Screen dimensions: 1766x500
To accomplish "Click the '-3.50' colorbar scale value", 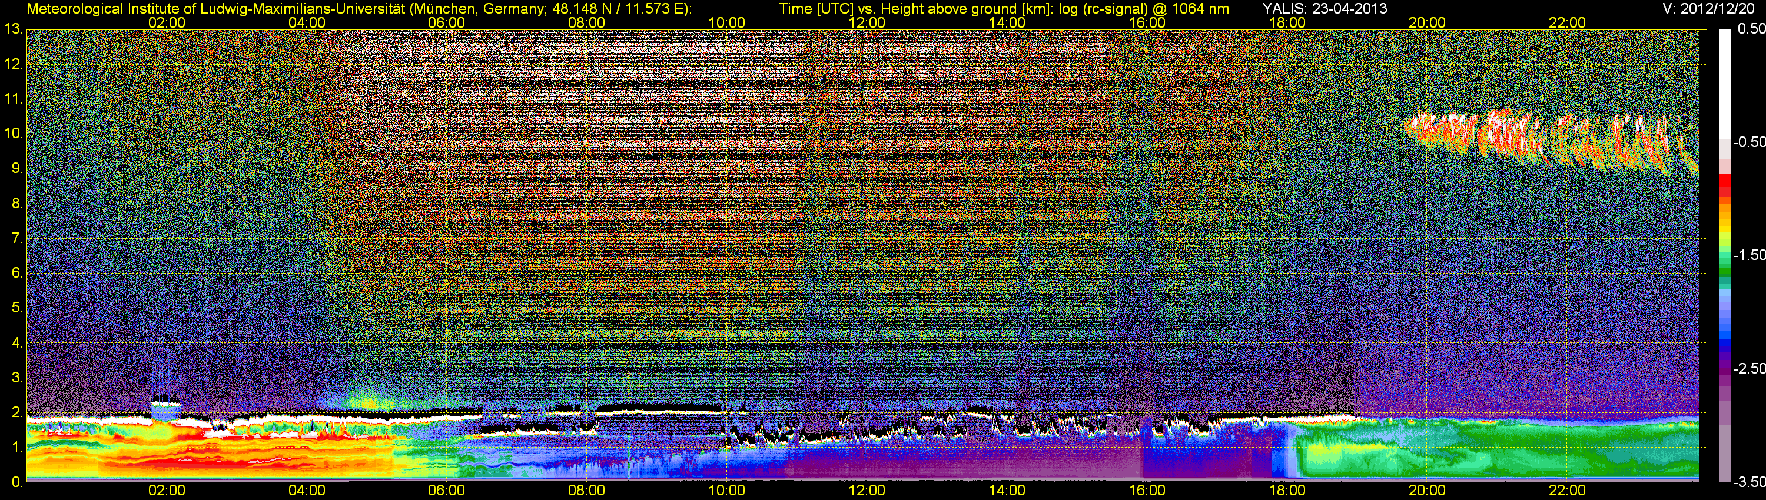I will click(x=1749, y=482).
